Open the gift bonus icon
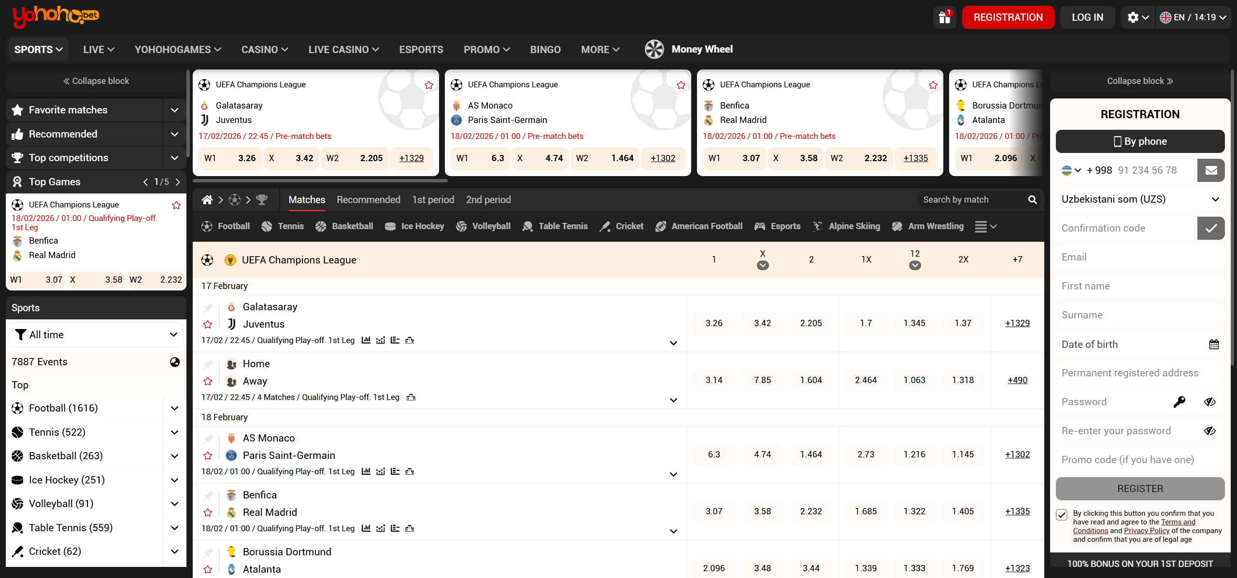Screen dimensions: 1237x578 click(944, 17)
